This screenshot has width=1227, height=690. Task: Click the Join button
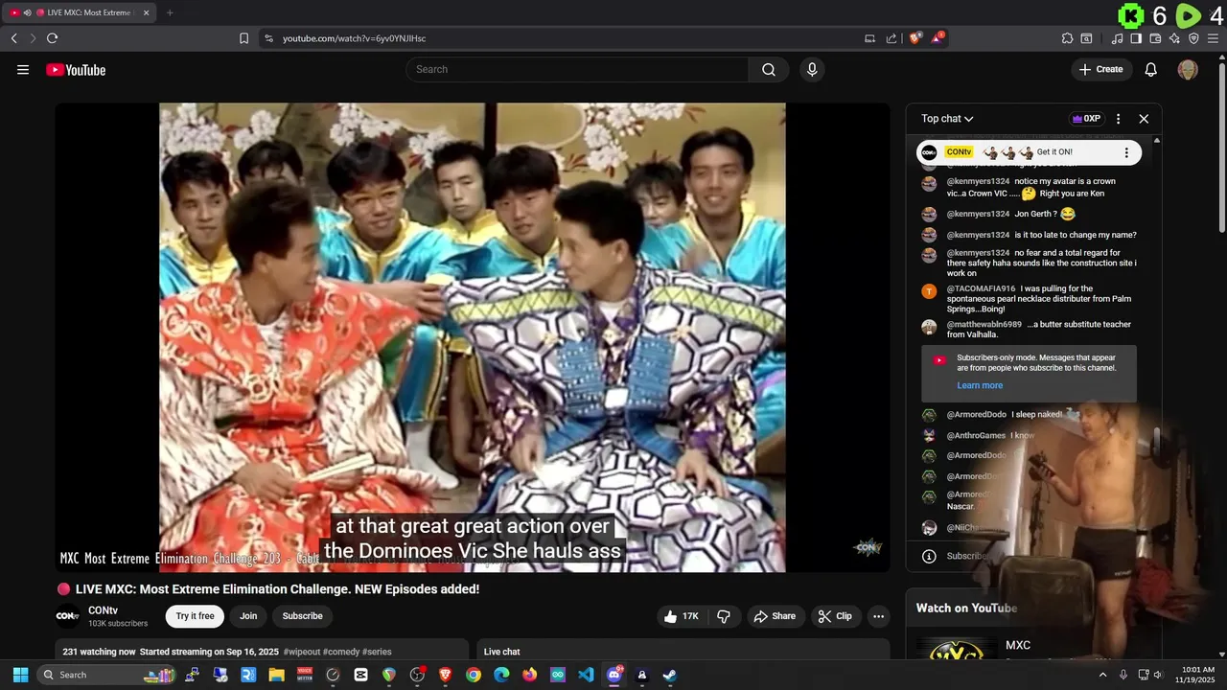(248, 616)
